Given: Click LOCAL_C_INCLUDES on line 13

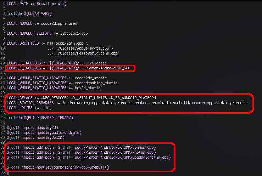Looking at the screenshot, I should click(24, 63).
